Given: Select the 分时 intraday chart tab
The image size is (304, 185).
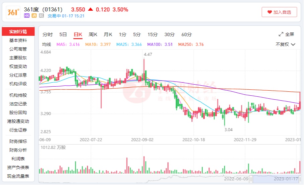Looking at the screenshot, I should [47, 34].
